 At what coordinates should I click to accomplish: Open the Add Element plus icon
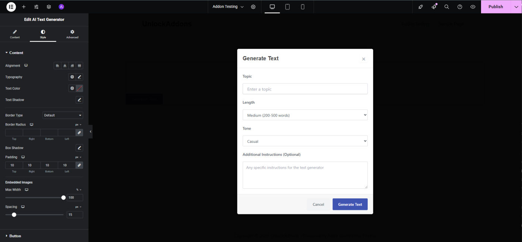click(x=24, y=7)
